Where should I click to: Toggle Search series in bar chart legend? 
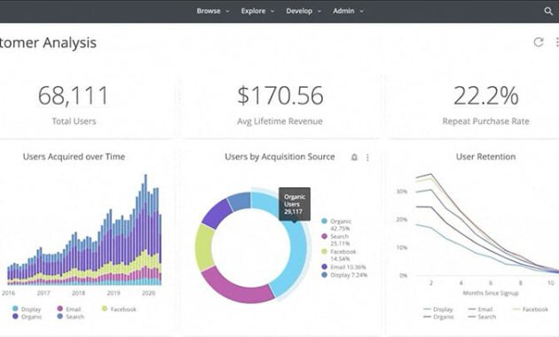pyautogui.click(x=71, y=317)
